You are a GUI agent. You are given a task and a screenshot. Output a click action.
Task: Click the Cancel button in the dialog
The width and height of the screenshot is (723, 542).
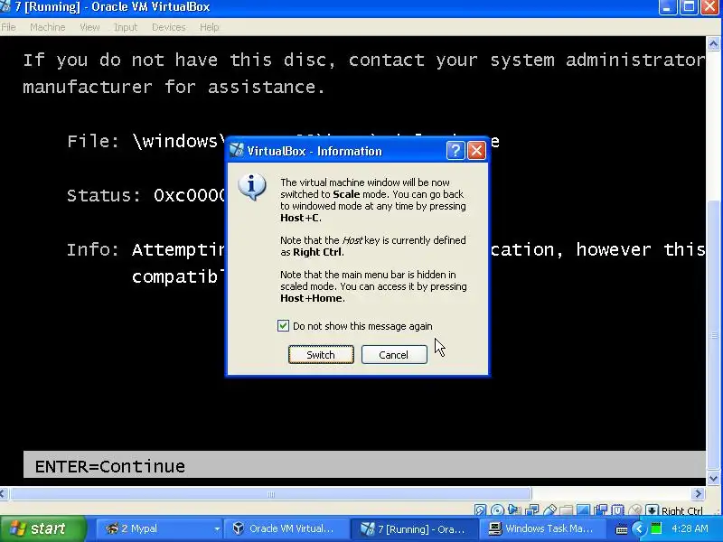(x=394, y=354)
